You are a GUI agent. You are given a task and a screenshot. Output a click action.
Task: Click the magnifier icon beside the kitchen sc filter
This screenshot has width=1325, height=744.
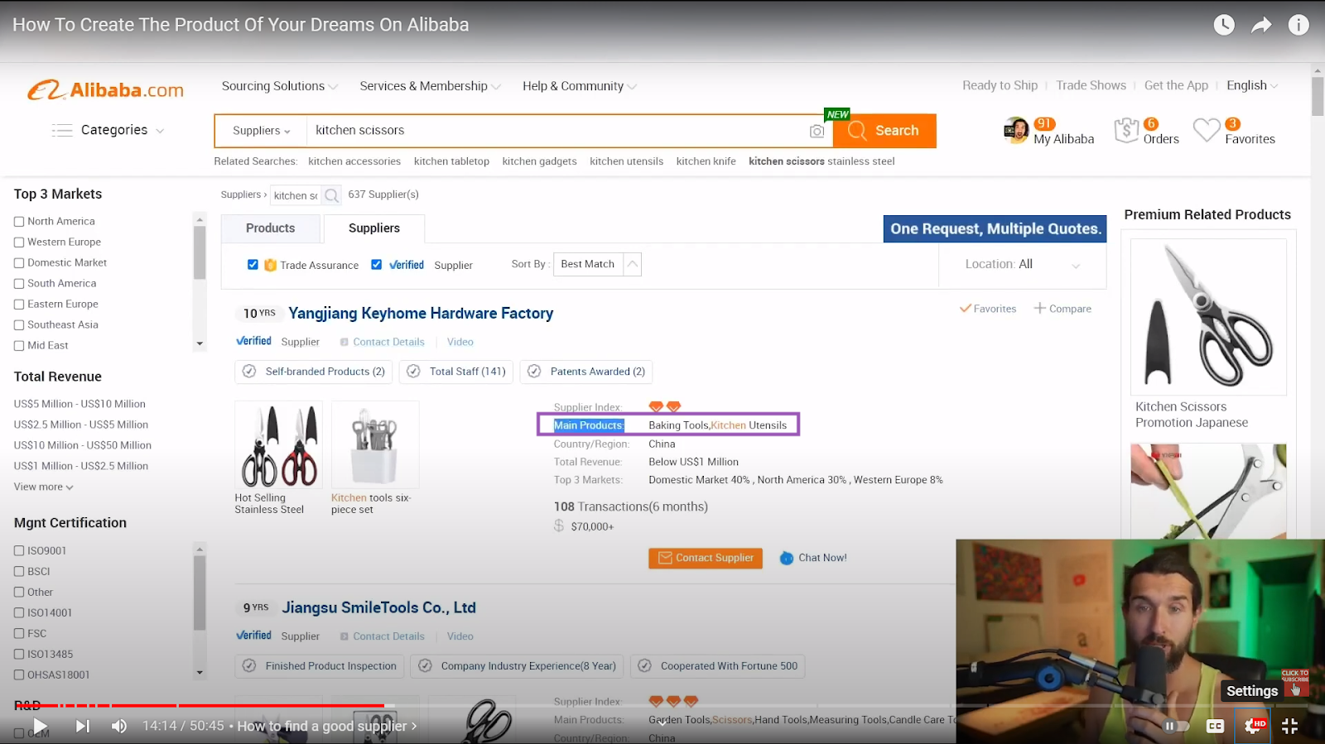point(331,195)
